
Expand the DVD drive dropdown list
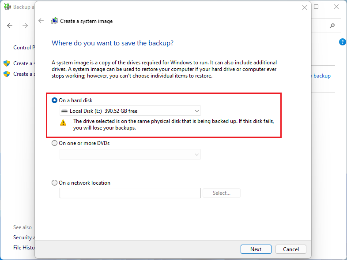(x=130, y=154)
